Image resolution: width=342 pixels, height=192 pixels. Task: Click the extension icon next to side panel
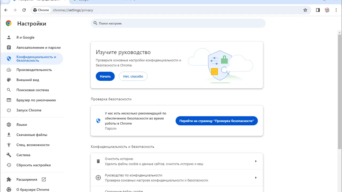click(327, 10)
